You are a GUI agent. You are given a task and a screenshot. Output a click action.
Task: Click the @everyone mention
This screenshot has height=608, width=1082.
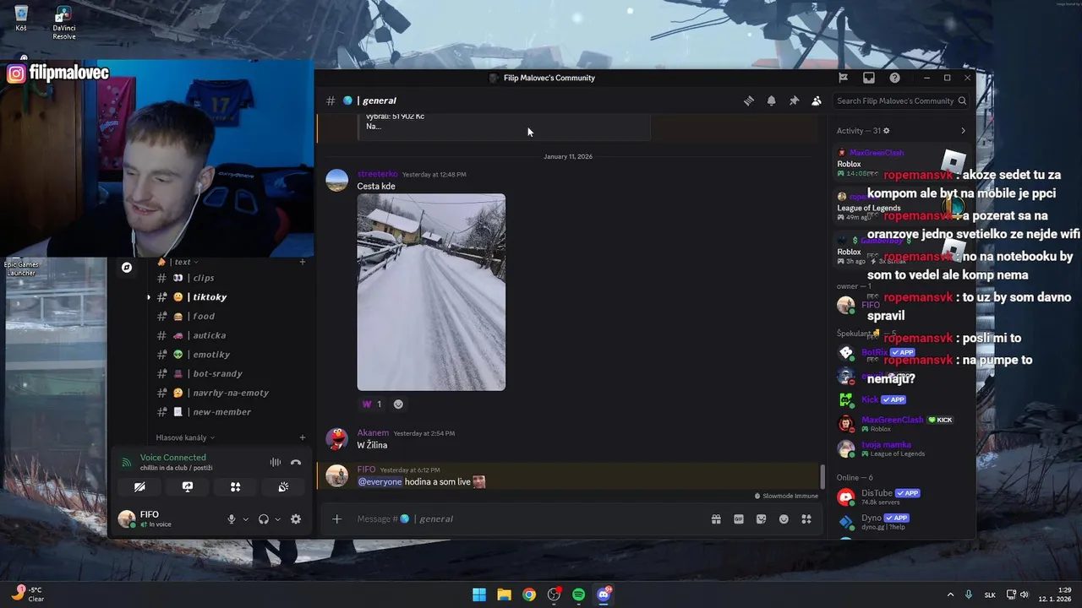tap(380, 481)
